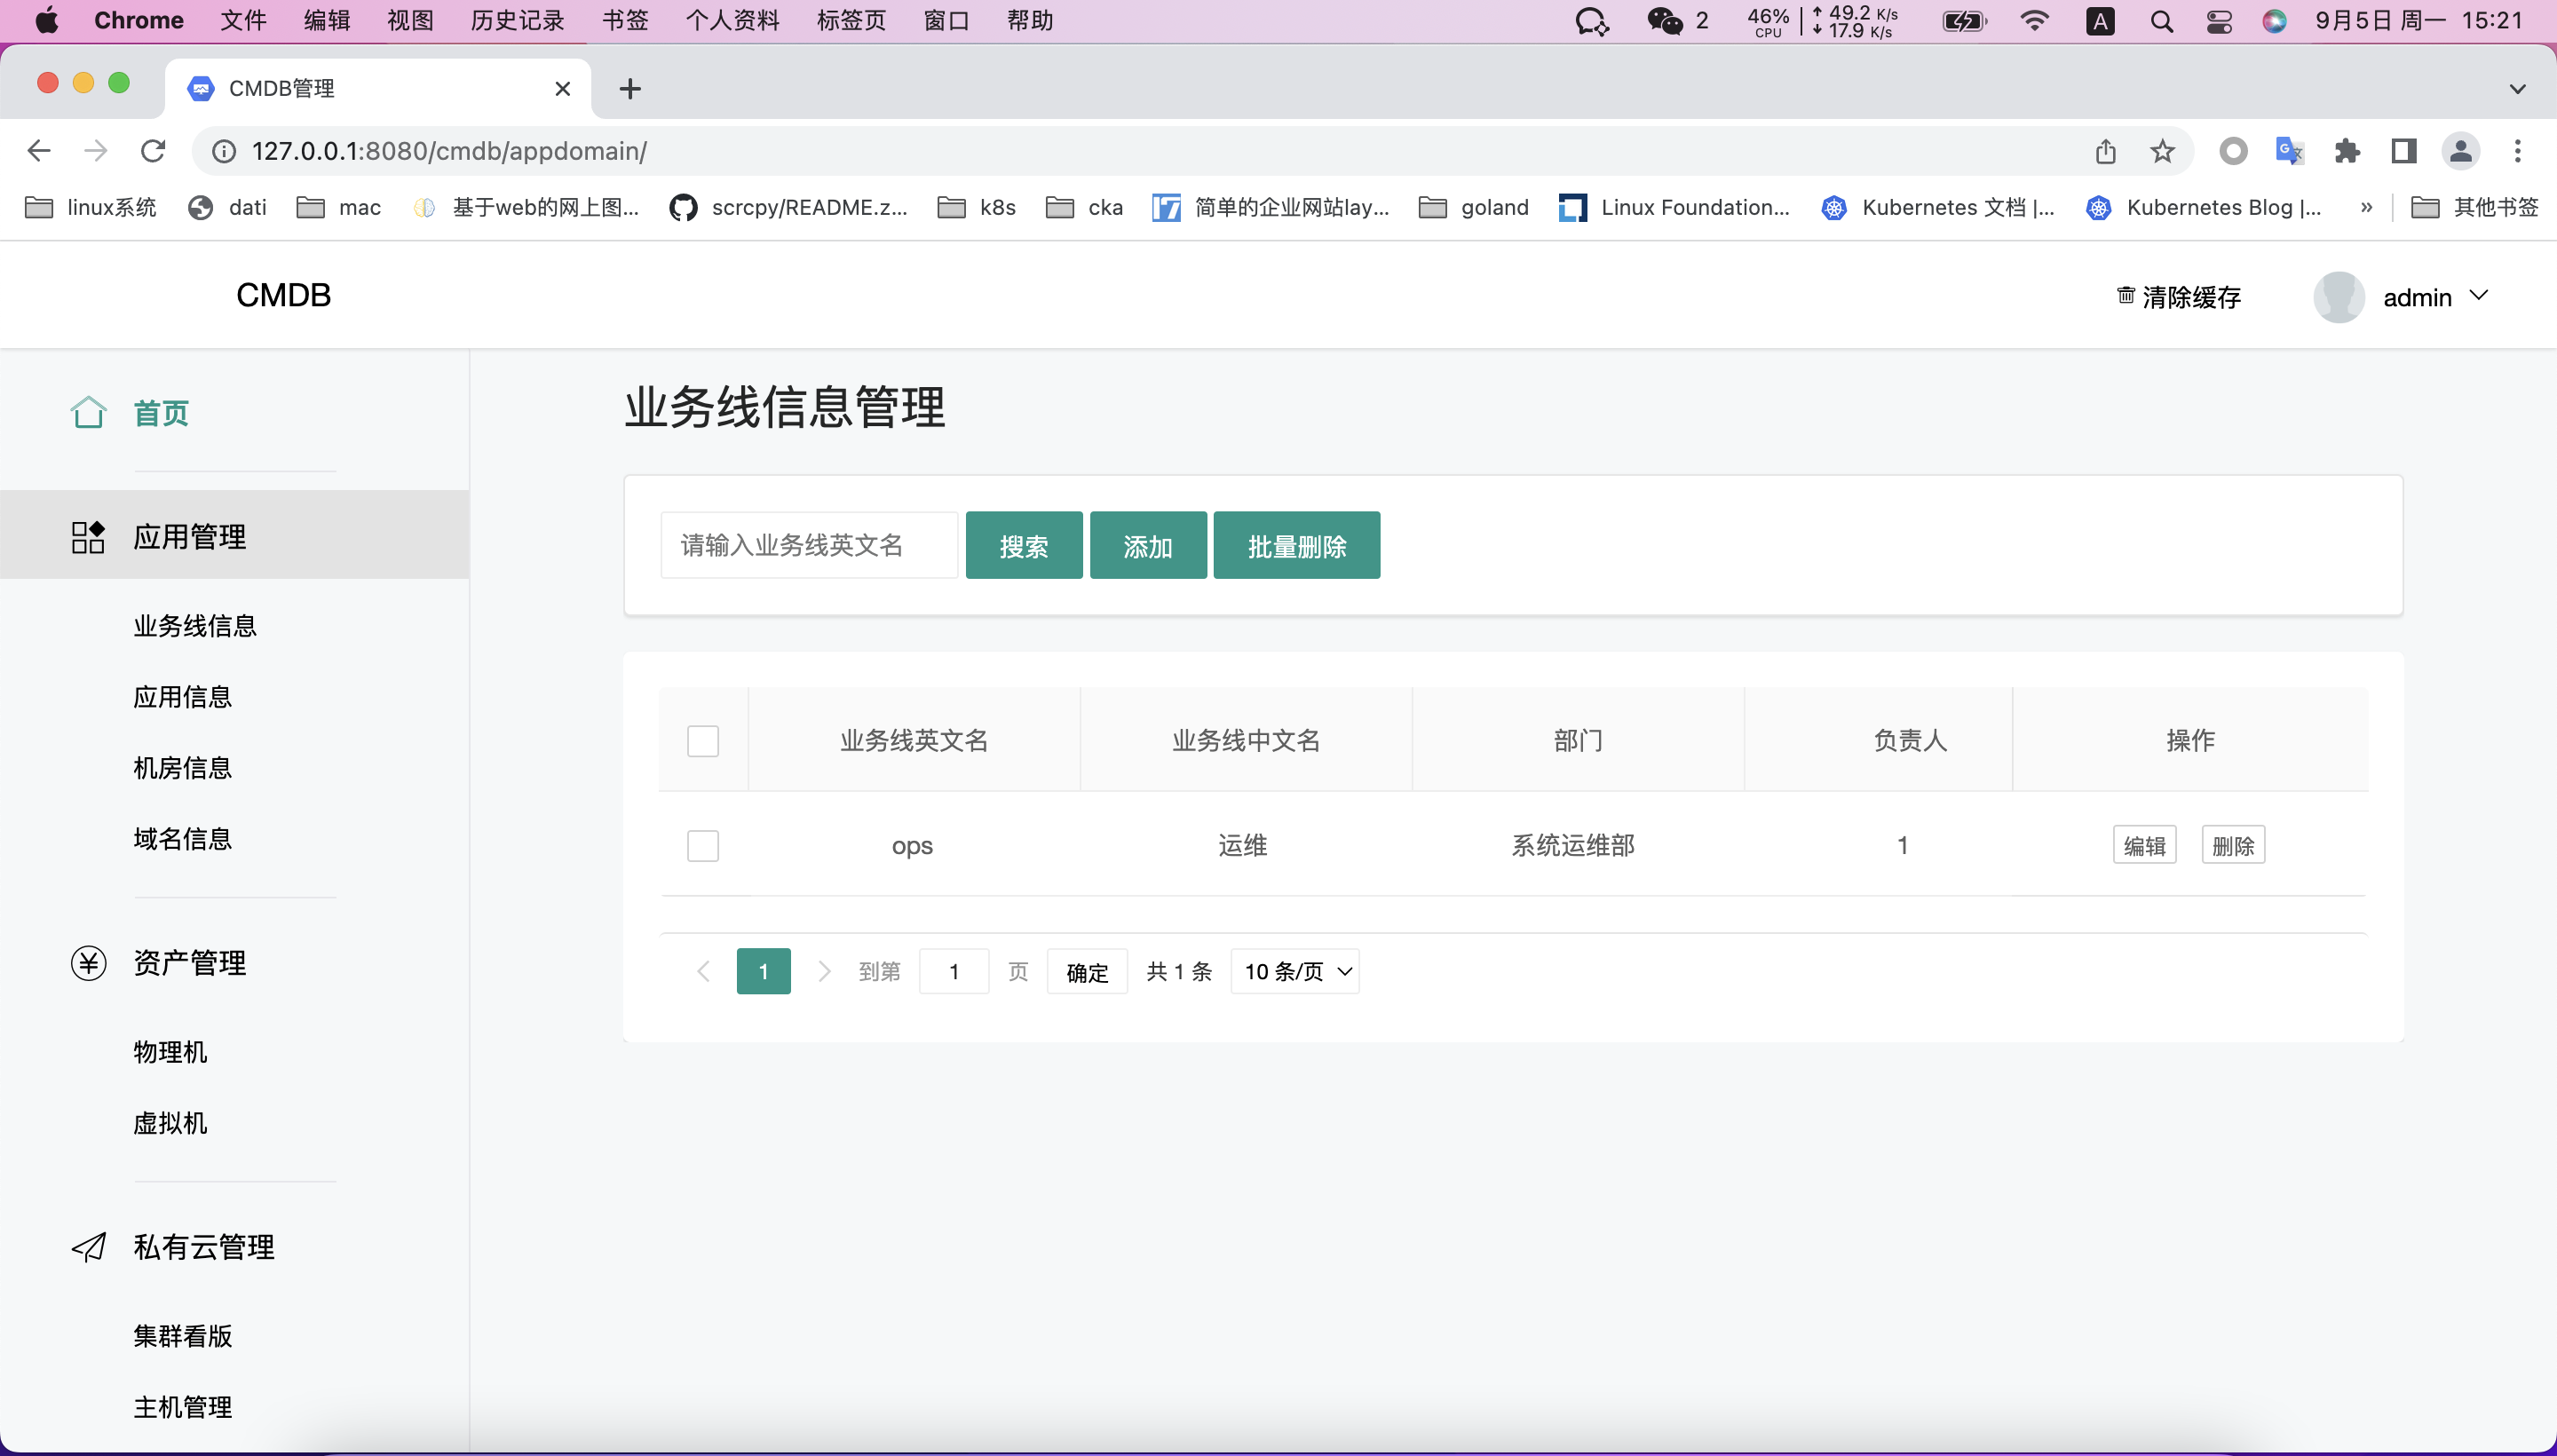Open Control Center icon in menu bar

coord(2219,21)
